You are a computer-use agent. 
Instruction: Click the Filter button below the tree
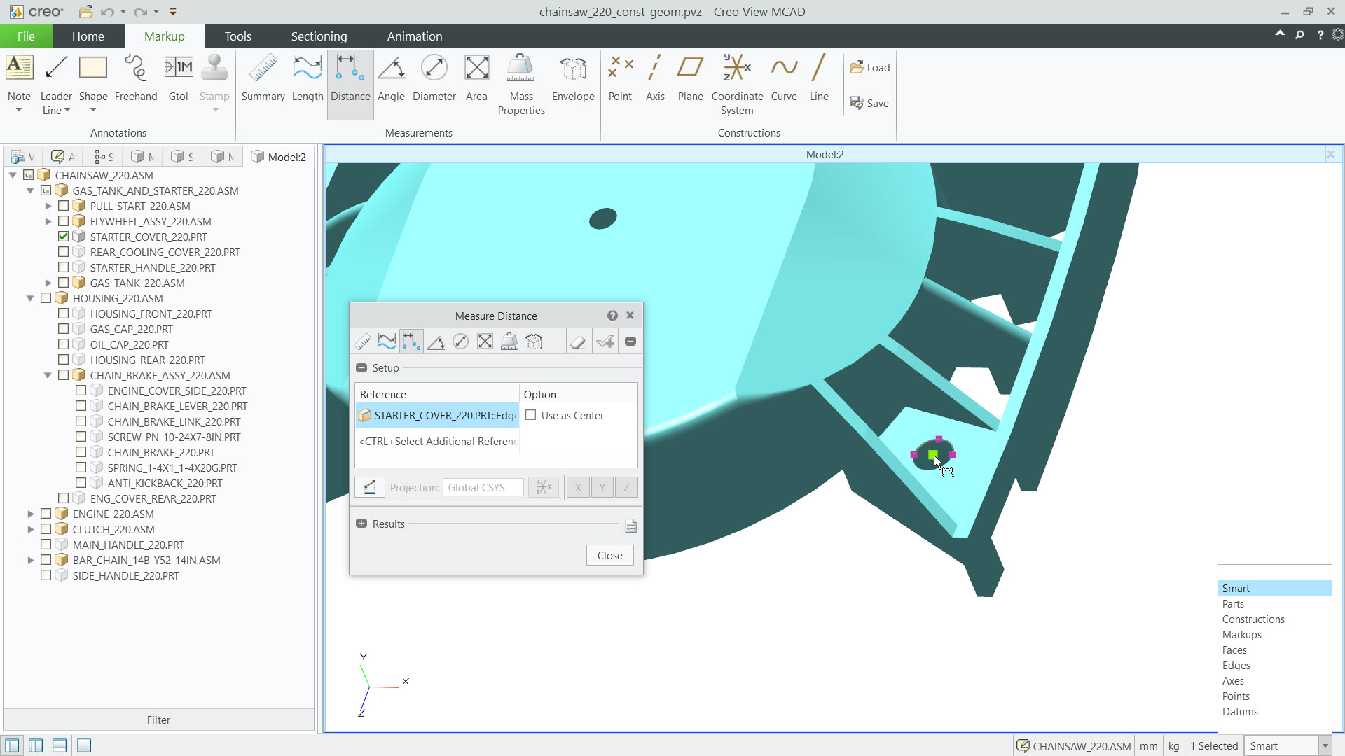[x=158, y=720]
